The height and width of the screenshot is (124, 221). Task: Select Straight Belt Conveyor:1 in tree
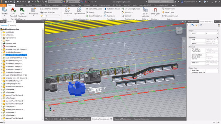pos(13,52)
